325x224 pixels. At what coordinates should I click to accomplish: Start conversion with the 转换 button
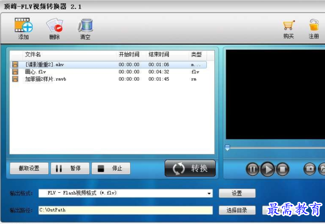pyautogui.click(x=190, y=168)
